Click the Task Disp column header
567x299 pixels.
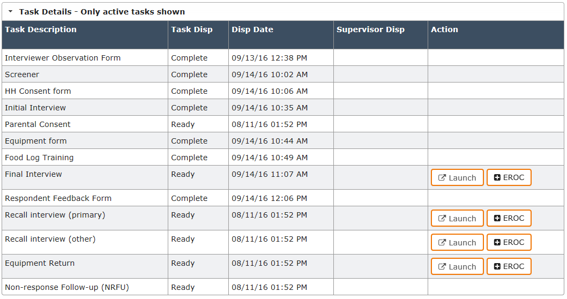tap(192, 30)
